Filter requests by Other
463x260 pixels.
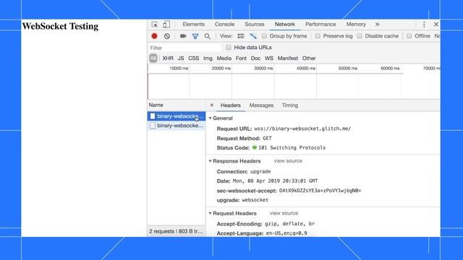pos(309,58)
